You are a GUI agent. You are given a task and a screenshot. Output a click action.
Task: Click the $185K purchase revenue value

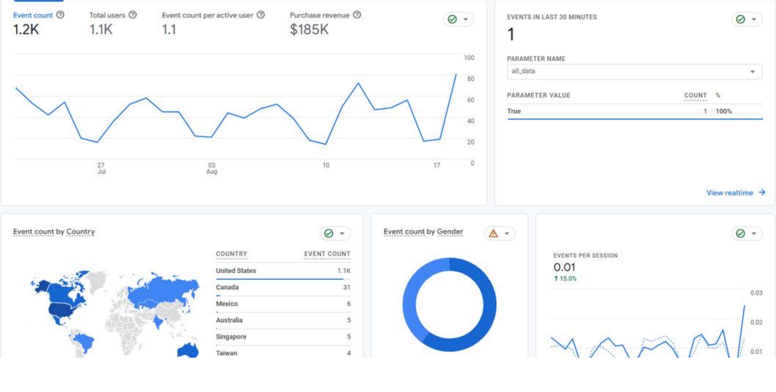[309, 30]
